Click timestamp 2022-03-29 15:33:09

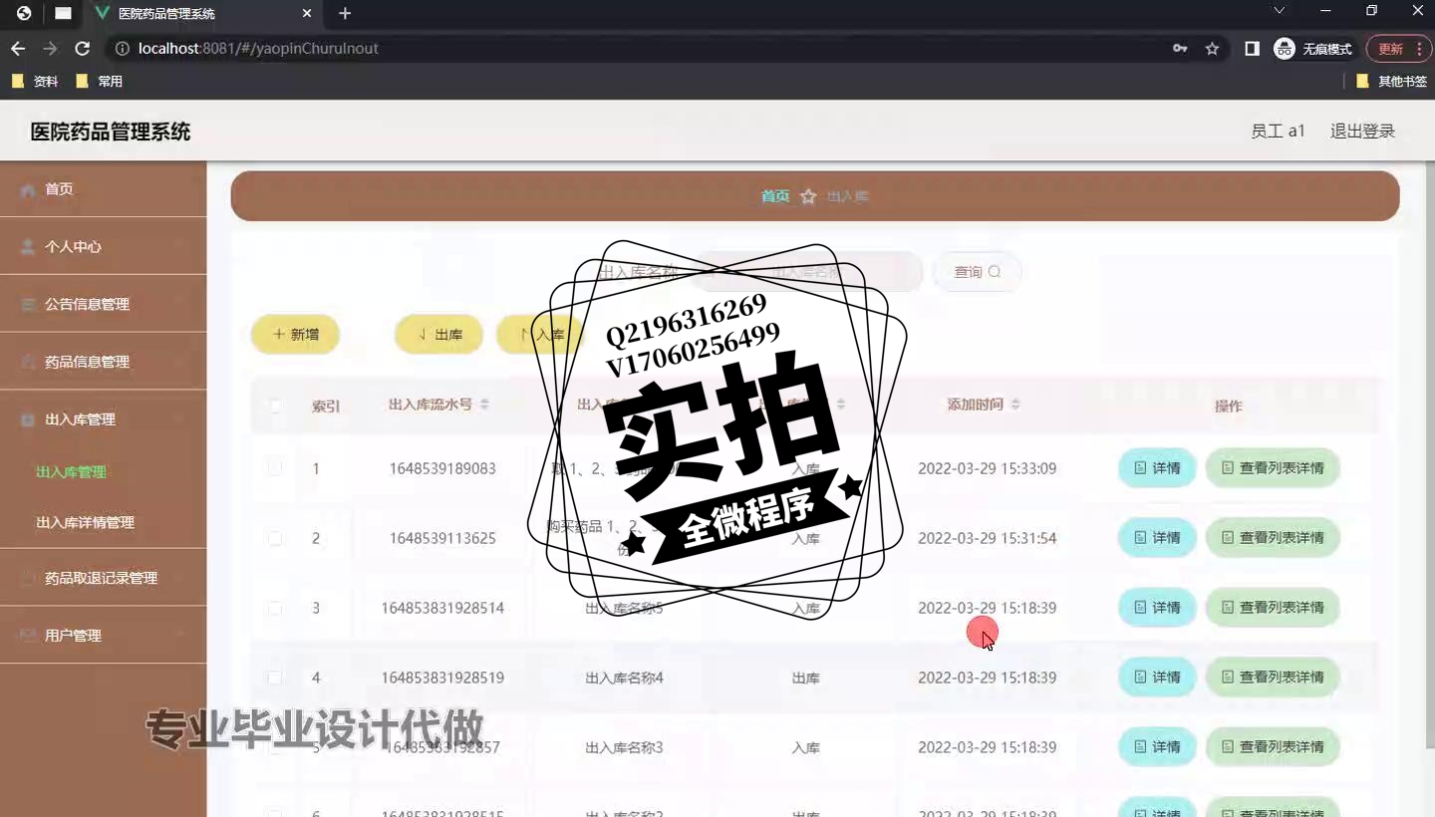(x=987, y=468)
